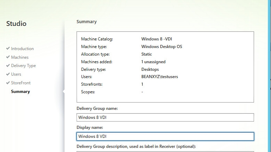The height and width of the screenshot is (152, 271).
Task: Click the 'Machine type:' label
Action: [94, 47]
